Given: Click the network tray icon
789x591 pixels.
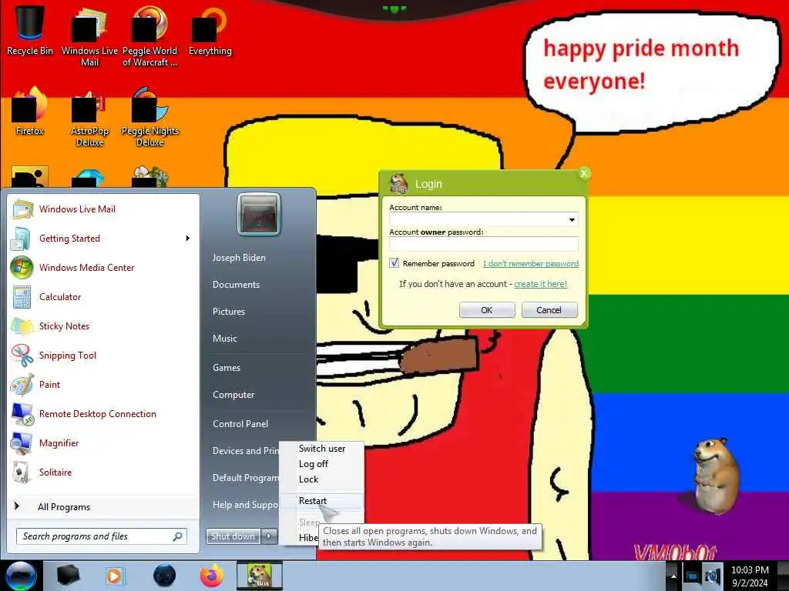Looking at the screenshot, I should coord(692,576).
